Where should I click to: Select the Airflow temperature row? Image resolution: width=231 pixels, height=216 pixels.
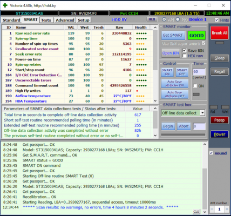pos(77,96)
